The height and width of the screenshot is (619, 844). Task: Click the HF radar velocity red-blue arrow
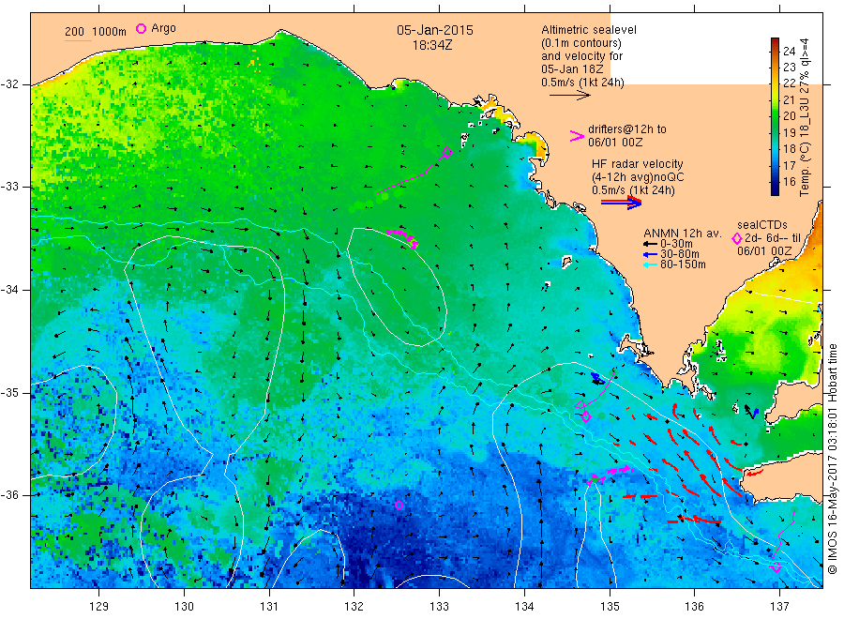tap(621, 203)
